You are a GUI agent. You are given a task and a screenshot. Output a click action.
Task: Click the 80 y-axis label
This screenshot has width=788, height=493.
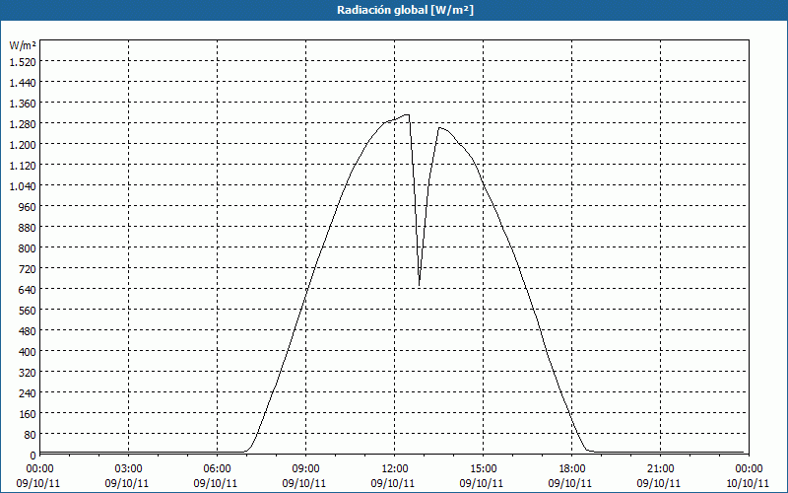(31, 435)
